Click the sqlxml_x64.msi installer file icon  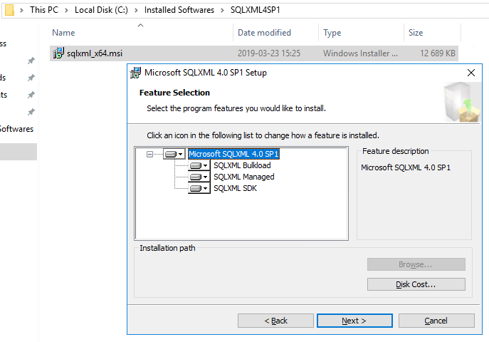[58, 53]
